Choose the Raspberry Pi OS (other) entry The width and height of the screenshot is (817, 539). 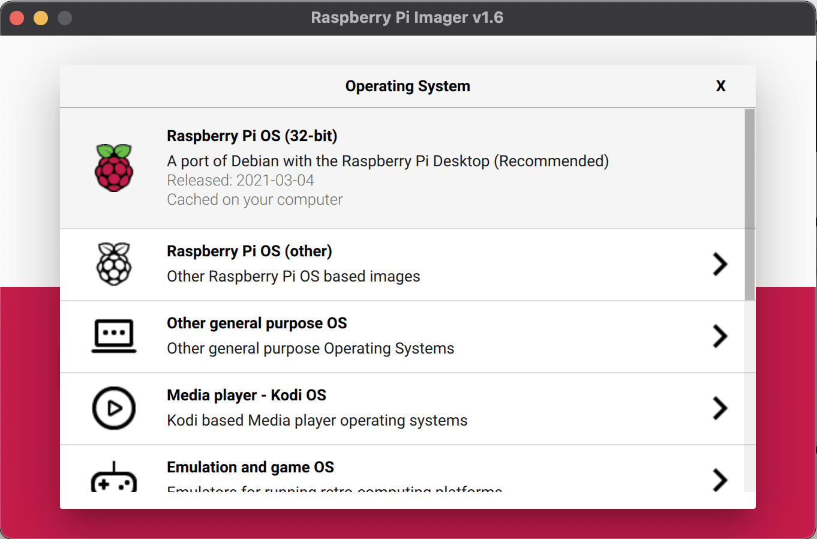pos(360,264)
